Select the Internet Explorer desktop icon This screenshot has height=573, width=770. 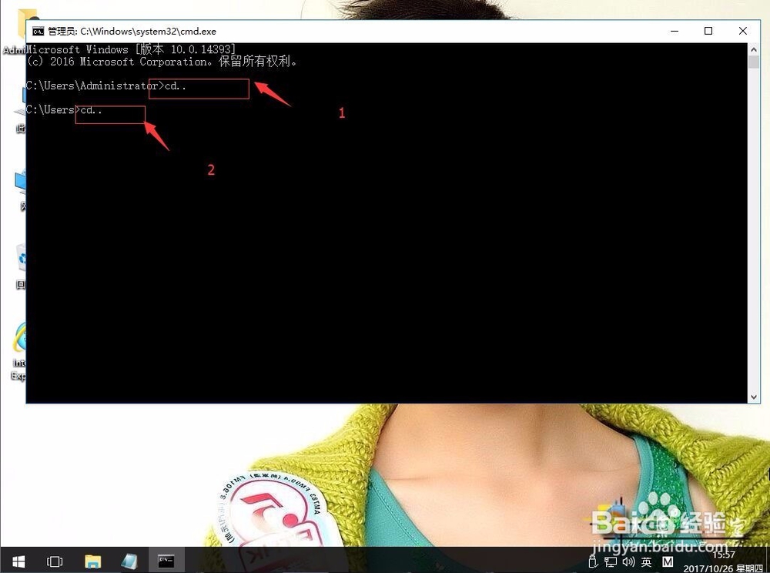click(x=18, y=350)
